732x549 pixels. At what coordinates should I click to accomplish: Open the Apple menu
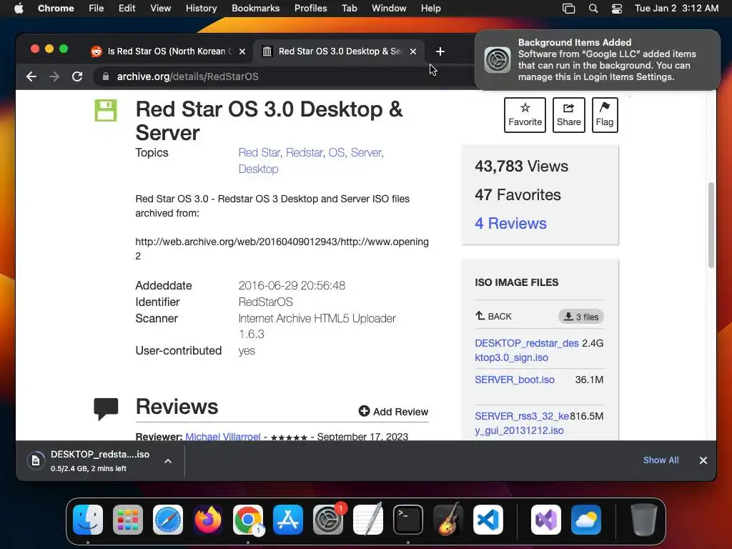tap(19, 9)
